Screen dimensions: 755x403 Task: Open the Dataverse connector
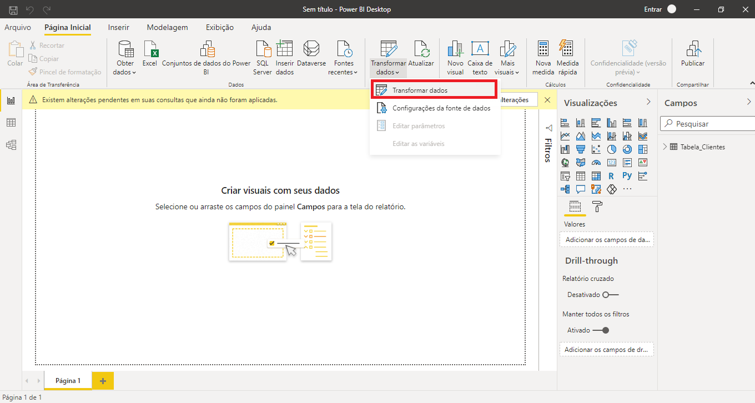[311, 54]
